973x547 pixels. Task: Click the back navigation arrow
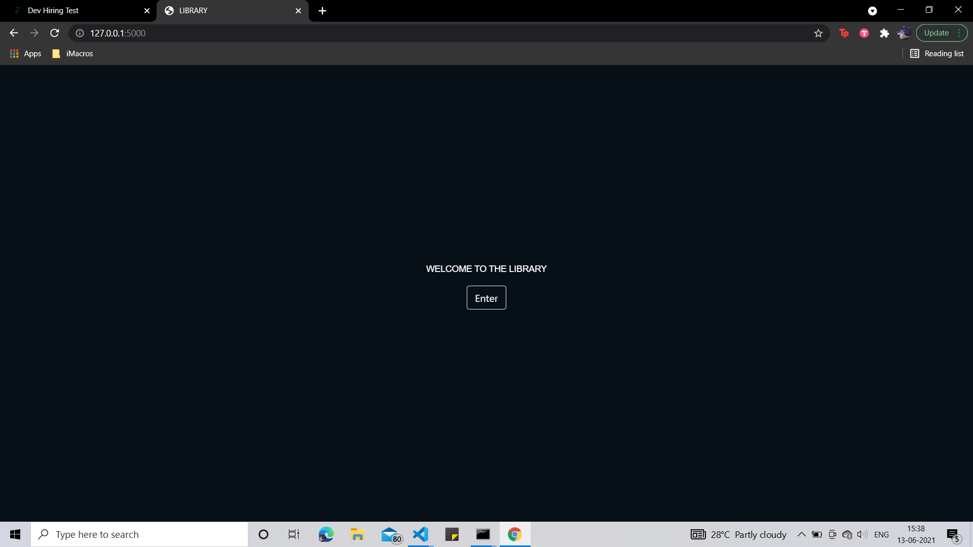[13, 32]
